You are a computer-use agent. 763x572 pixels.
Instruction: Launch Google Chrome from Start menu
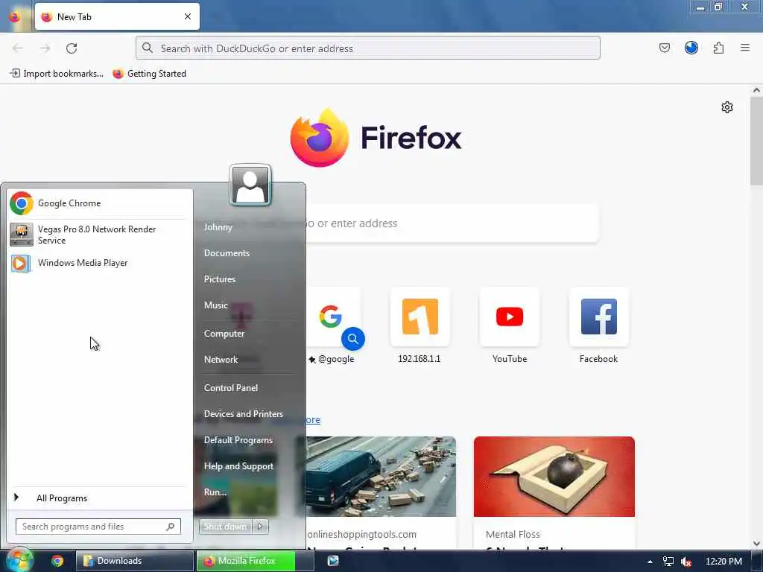pyautogui.click(x=100, y=203)
